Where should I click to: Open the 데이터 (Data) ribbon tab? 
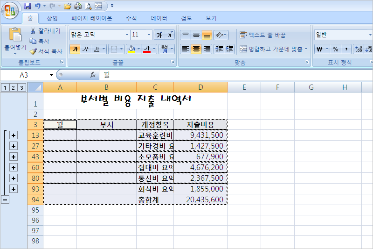click(159, 18)
